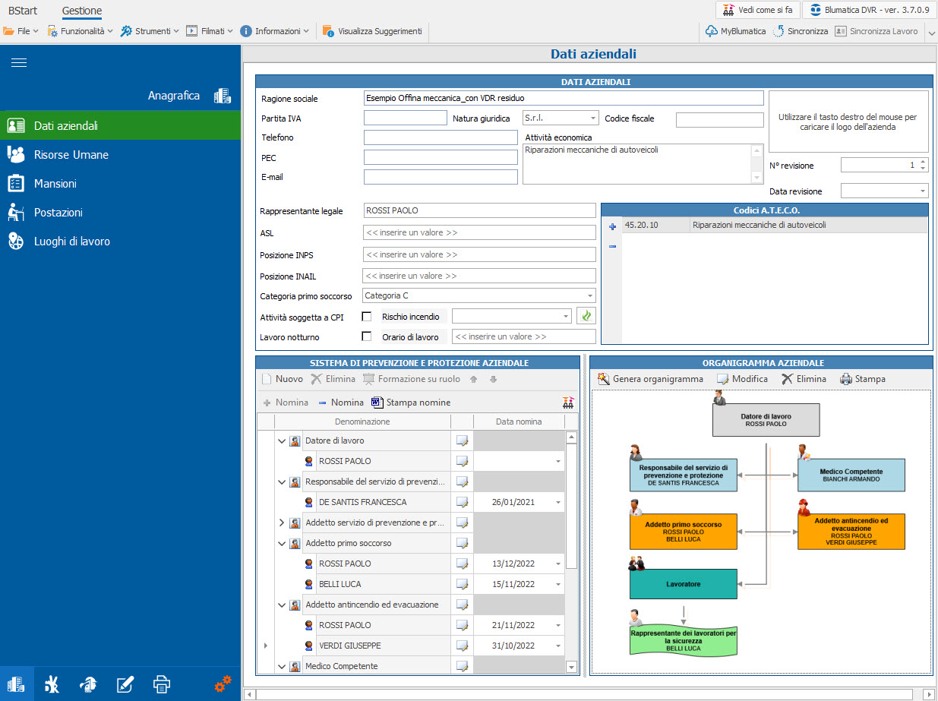938x701 pixels.
Task: Click Modifica organigramma button
Action: [x=742, y=379]
